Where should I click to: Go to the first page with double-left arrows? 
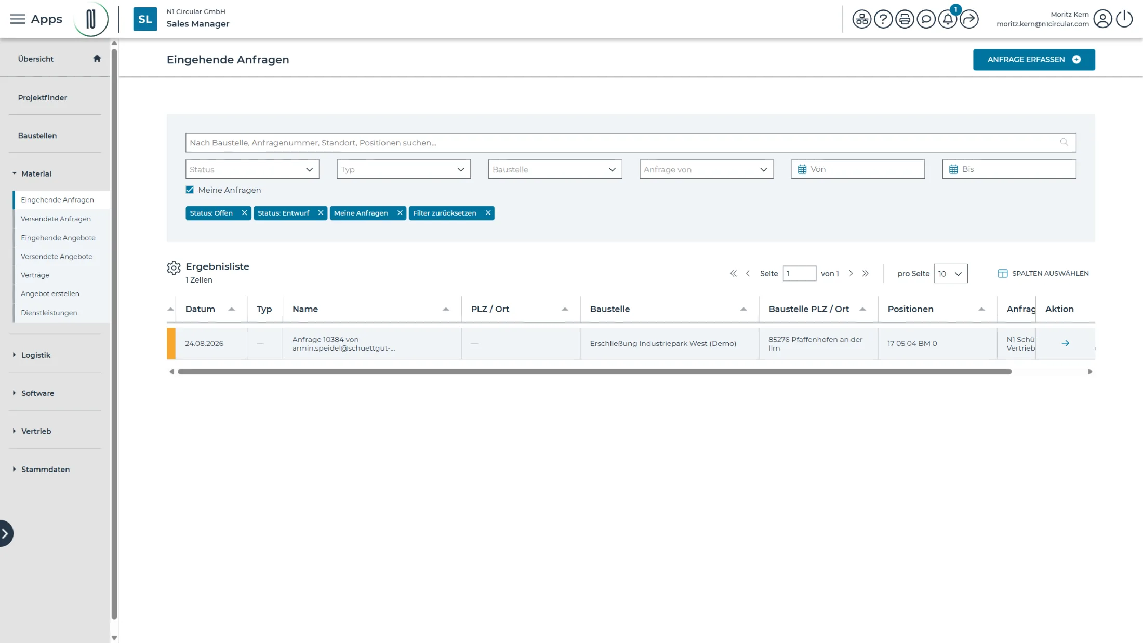733,273
